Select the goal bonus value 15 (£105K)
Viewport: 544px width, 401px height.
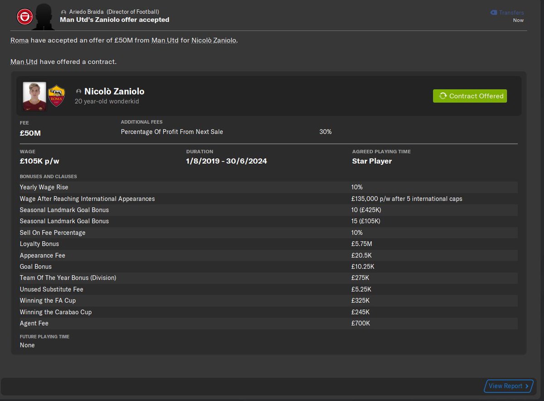[365, 221]
